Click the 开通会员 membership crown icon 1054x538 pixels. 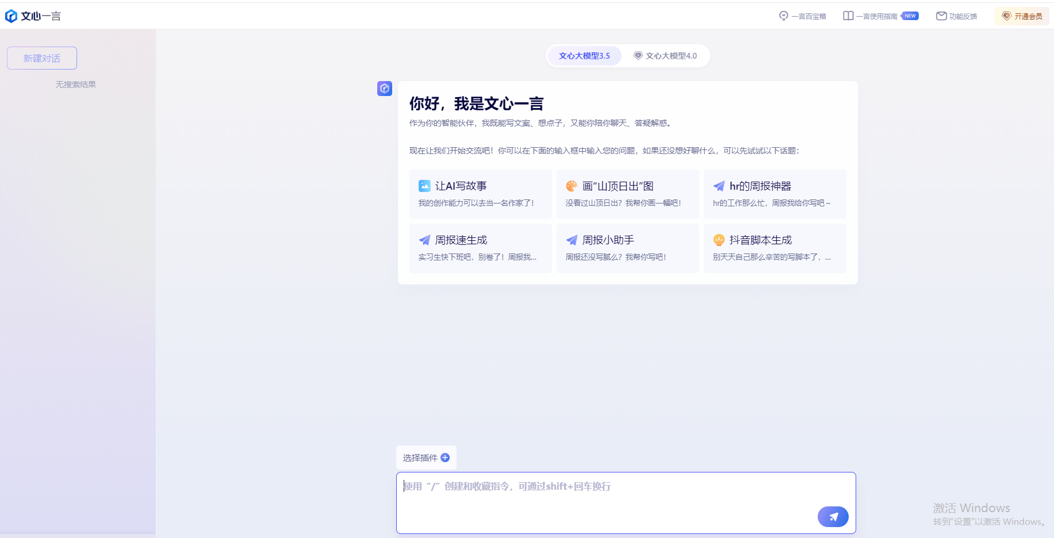(1006, 16)
